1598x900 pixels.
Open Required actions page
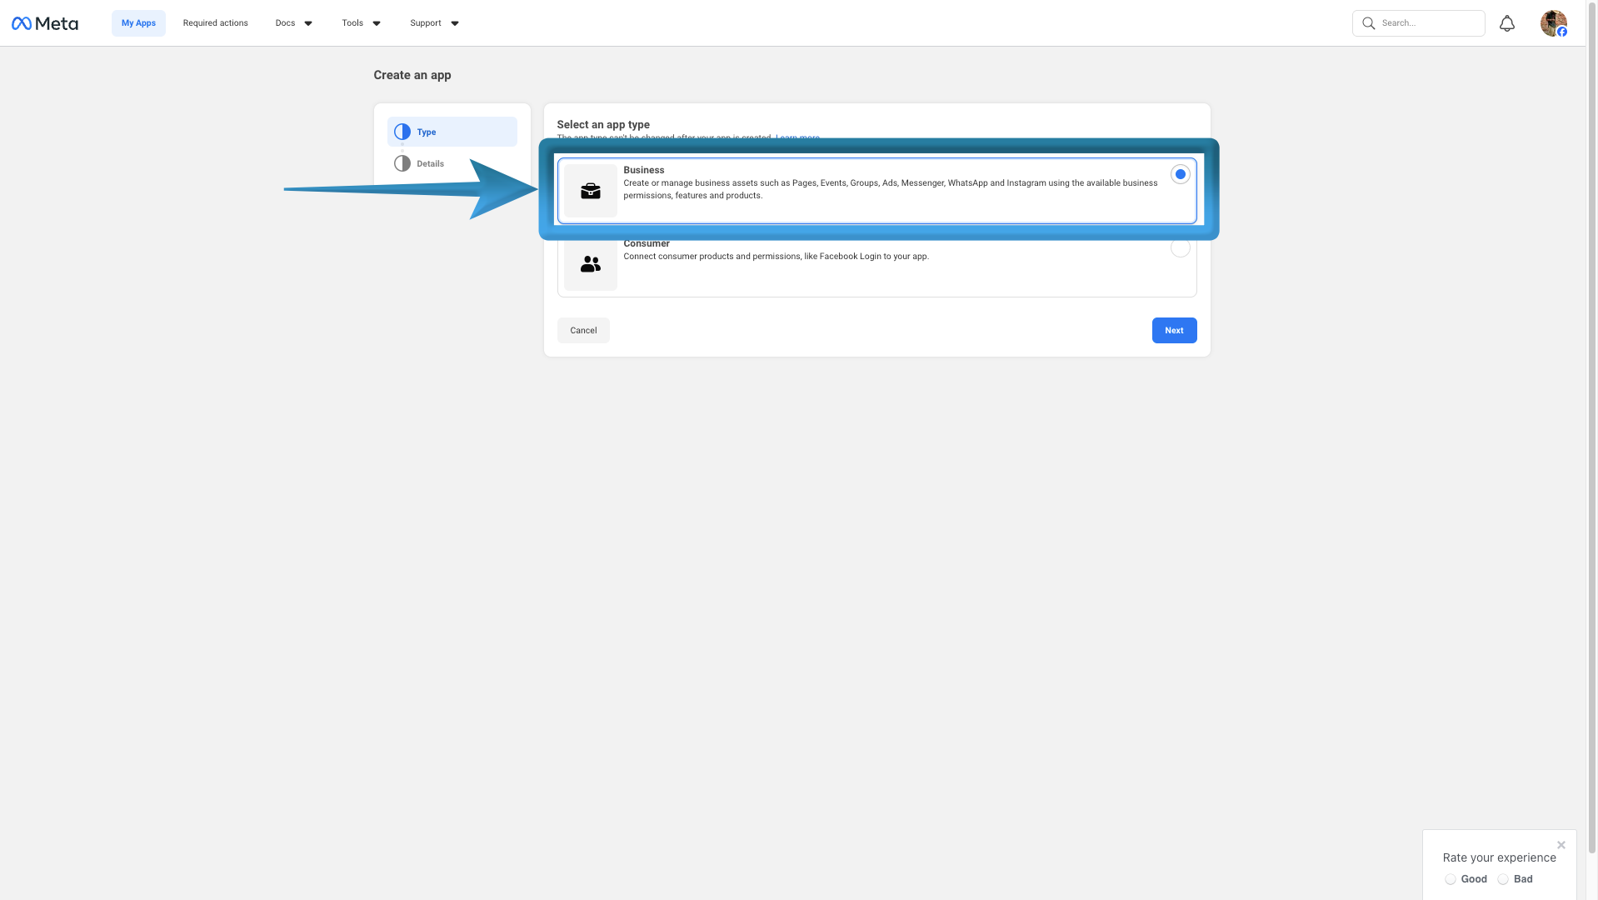[x=215, y=23]
